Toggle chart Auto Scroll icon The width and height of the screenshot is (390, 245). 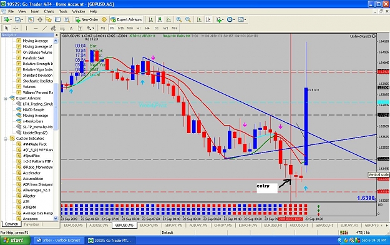click(199, 19)
